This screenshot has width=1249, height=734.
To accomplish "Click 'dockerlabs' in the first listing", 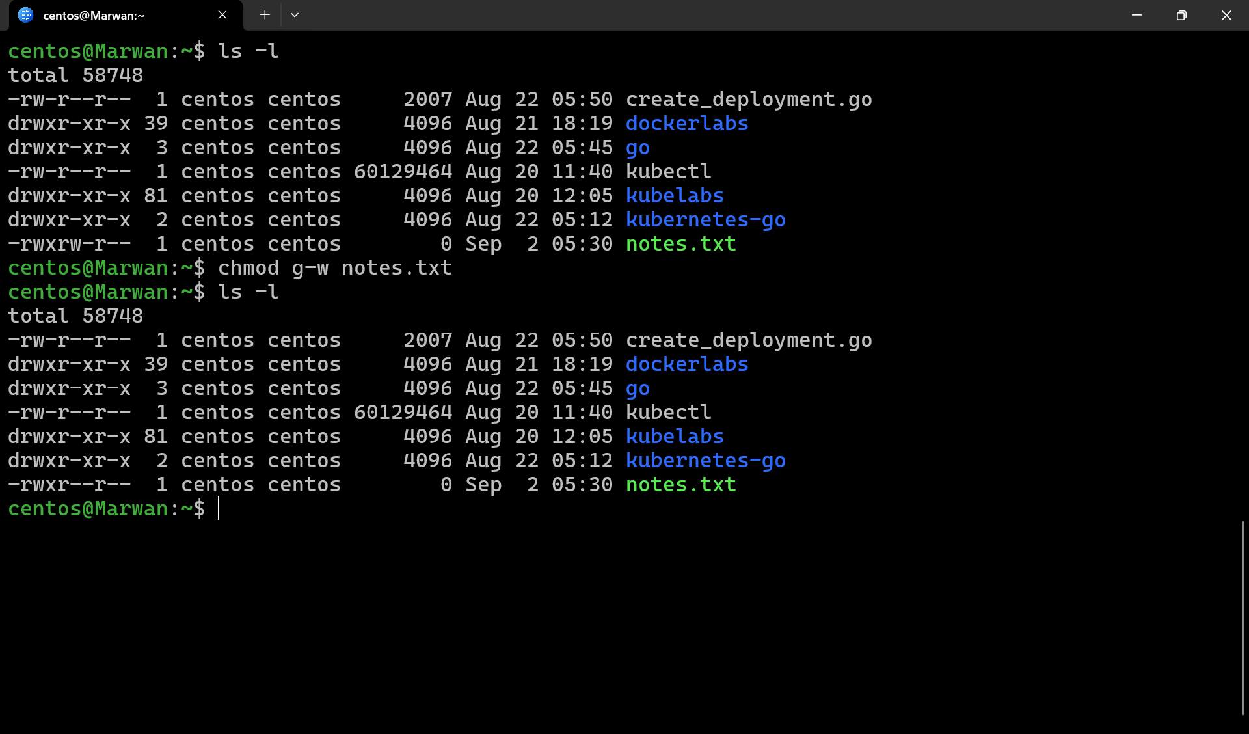I will click(x=687, y=124).
